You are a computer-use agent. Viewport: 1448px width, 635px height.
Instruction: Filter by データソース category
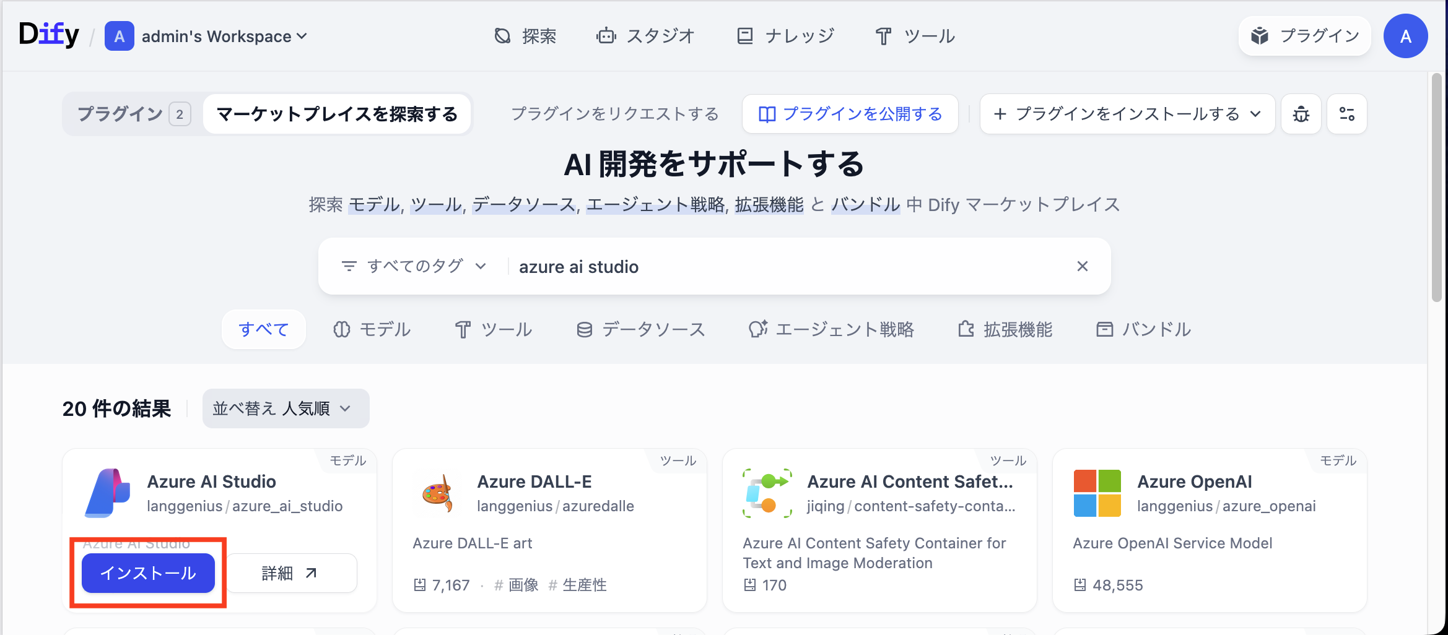(x=641, y=329)
